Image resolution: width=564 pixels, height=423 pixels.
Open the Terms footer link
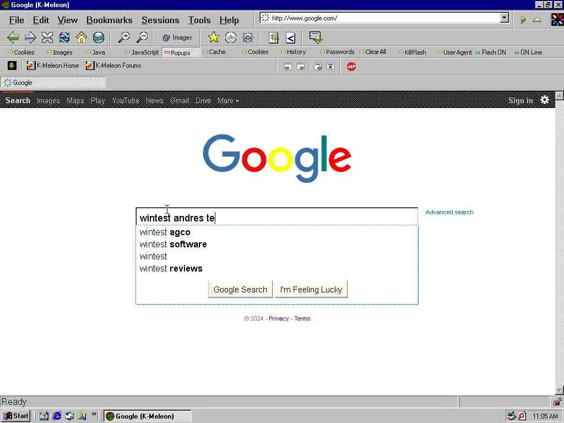[302, 319]
